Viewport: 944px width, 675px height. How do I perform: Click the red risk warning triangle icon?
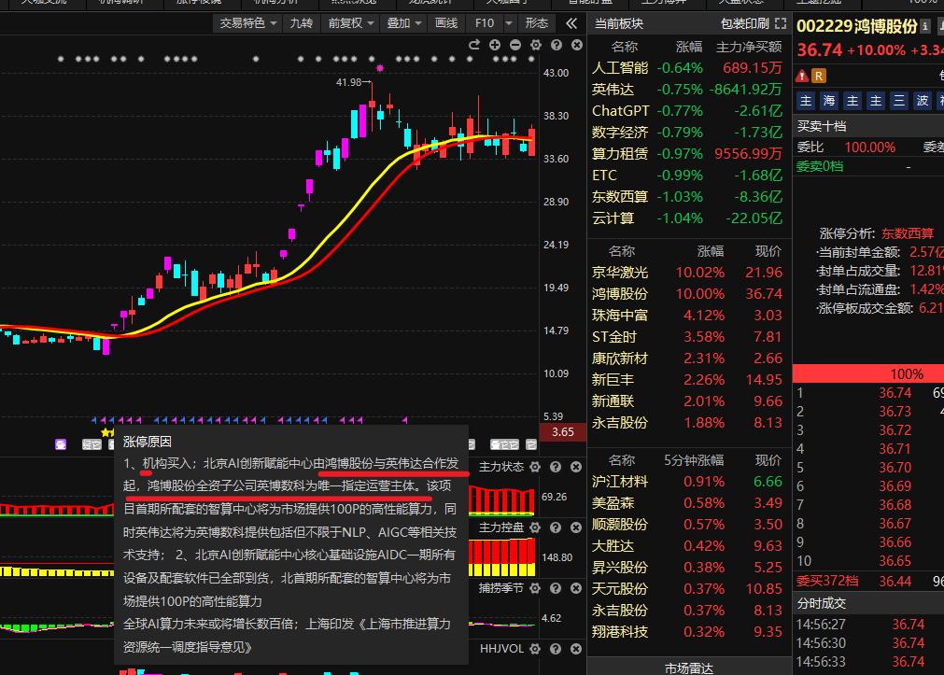pyautogui.click(x=802, y=76)
